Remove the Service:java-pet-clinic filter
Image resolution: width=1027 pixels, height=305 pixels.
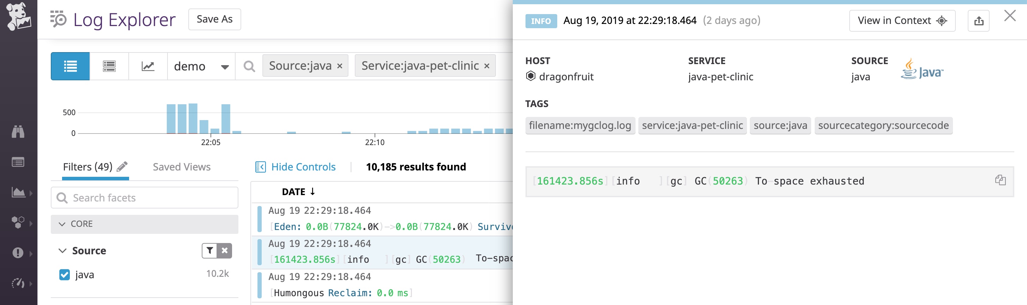pos(486,66)
